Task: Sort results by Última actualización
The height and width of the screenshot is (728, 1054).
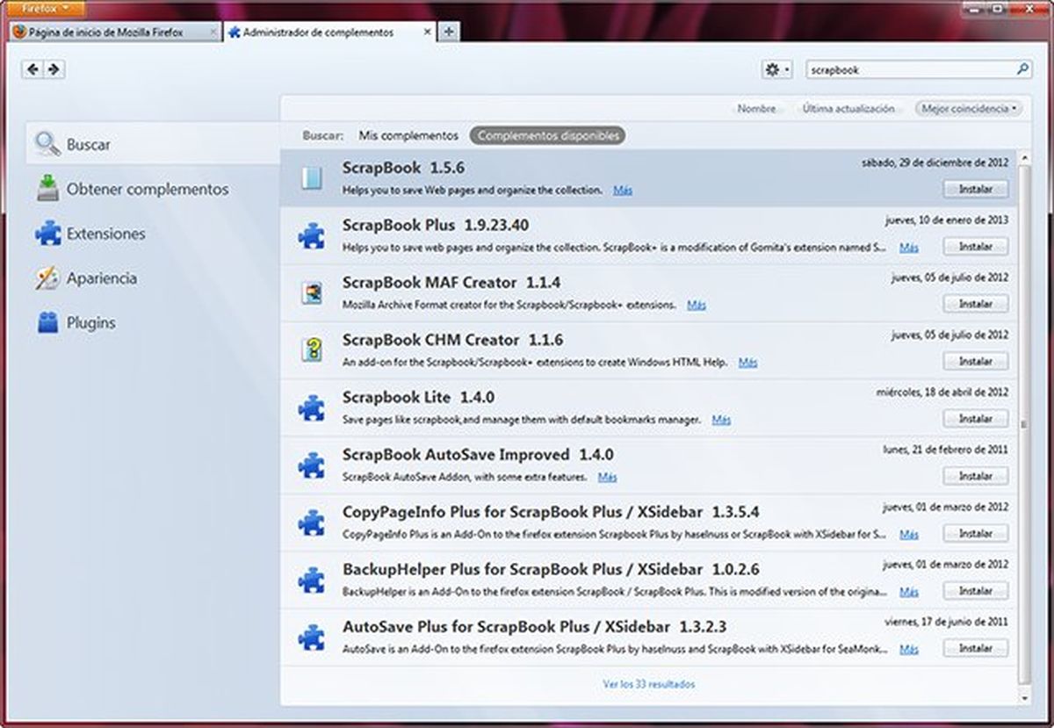Action: (849, 108)
